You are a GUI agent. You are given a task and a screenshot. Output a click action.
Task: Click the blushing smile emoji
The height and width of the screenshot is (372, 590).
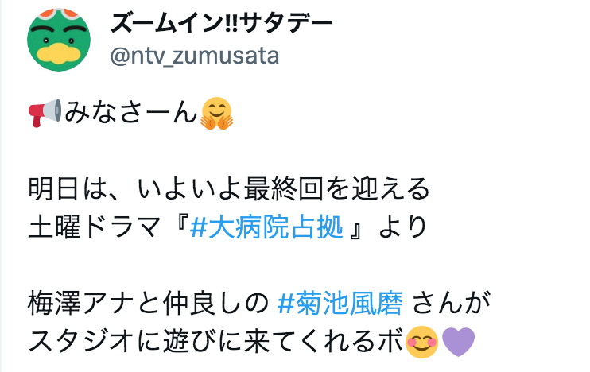[x=421, y=342]
